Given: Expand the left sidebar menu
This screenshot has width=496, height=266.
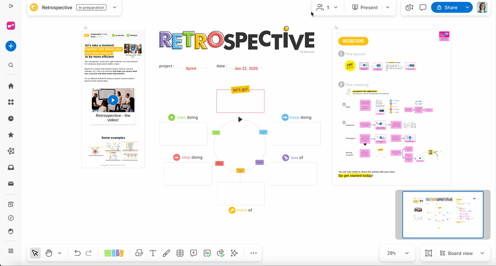Looking at the screenshot, I should pos(11,6).
